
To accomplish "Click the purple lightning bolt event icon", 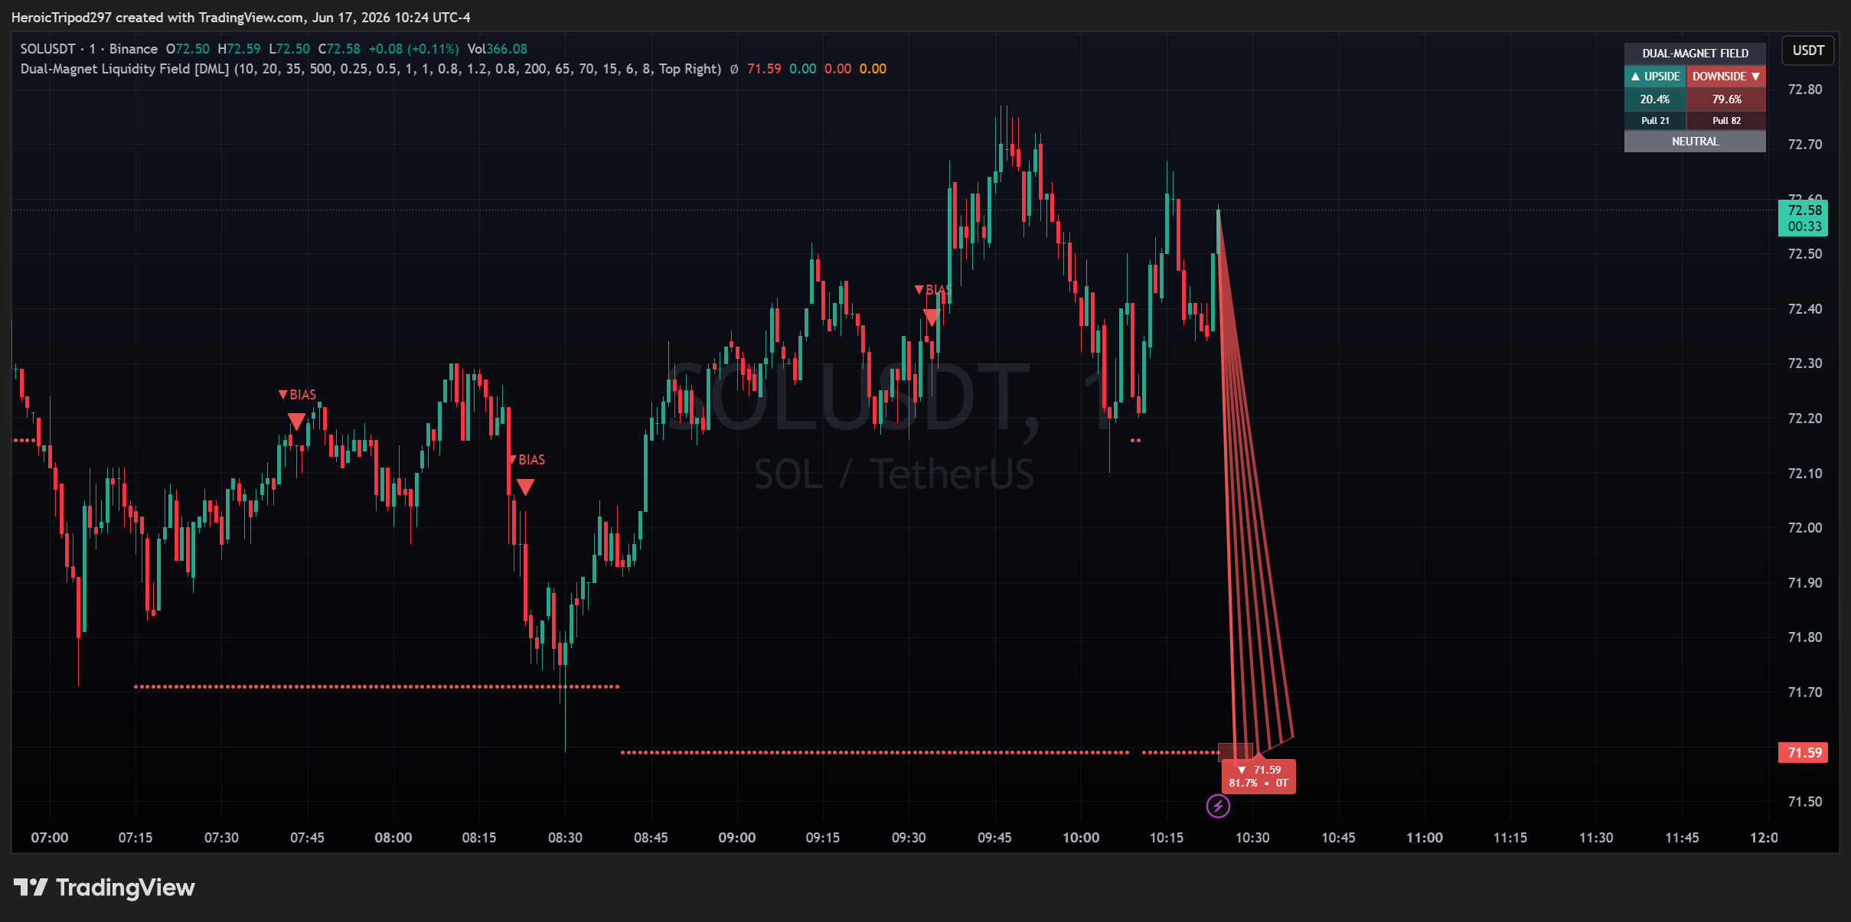I will click(1218, 806).
